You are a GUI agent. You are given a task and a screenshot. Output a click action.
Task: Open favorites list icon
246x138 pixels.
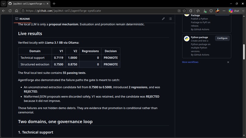pos(198,11)
